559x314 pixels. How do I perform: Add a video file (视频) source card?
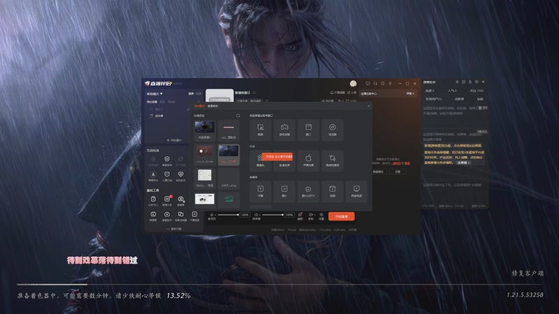[333, 191]
